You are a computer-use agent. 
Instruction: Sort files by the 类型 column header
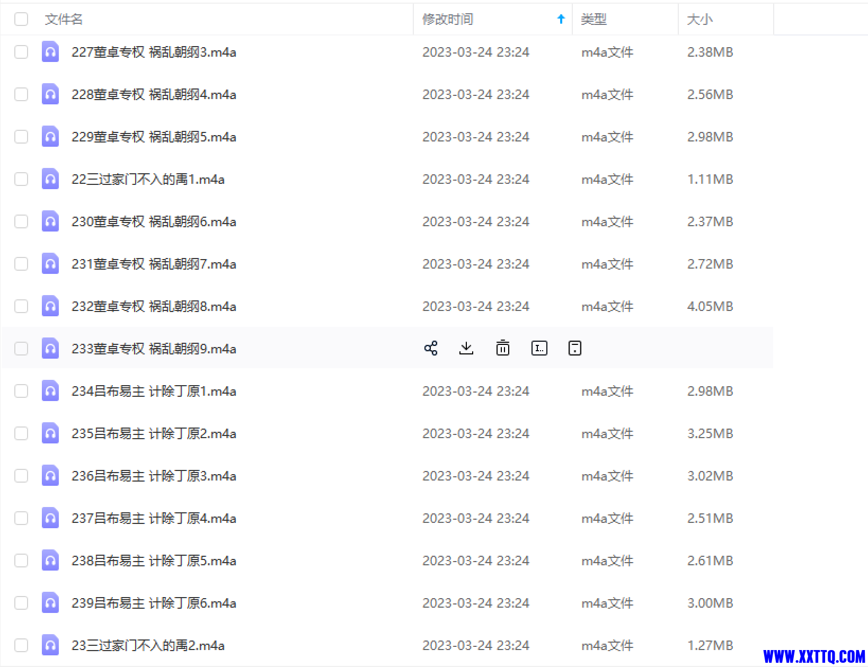coord(594,19)
